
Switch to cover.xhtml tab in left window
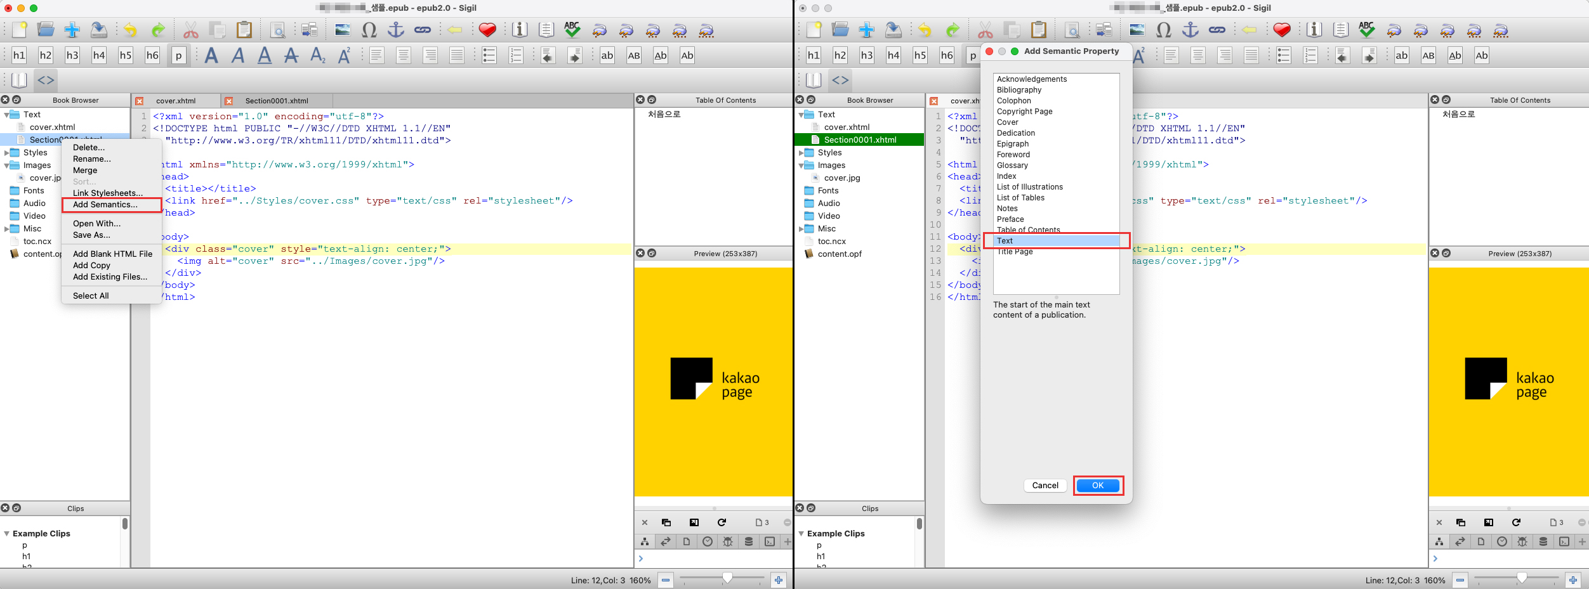[x=176, y=101]
